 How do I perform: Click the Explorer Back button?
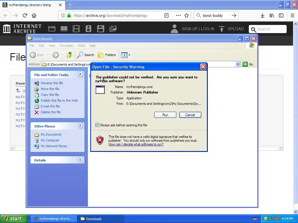pos(37,55)
